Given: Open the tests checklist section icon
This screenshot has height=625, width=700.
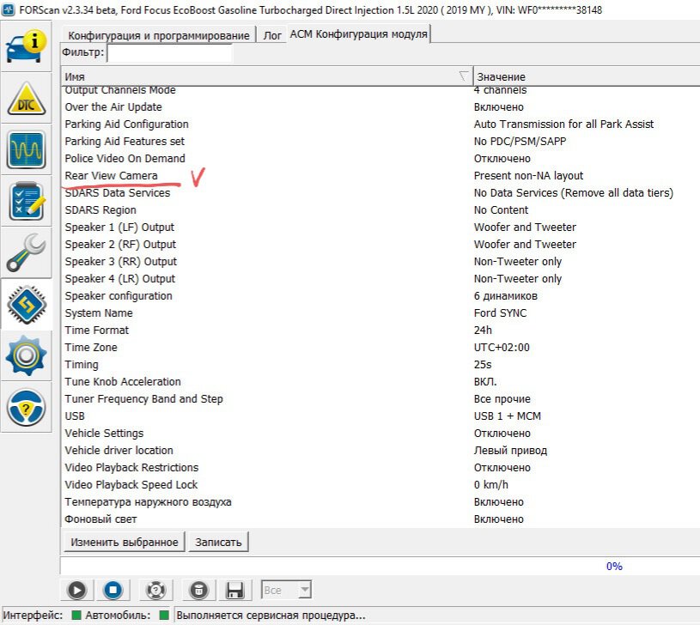Looking at the screenshot, I should click(27, 201).
